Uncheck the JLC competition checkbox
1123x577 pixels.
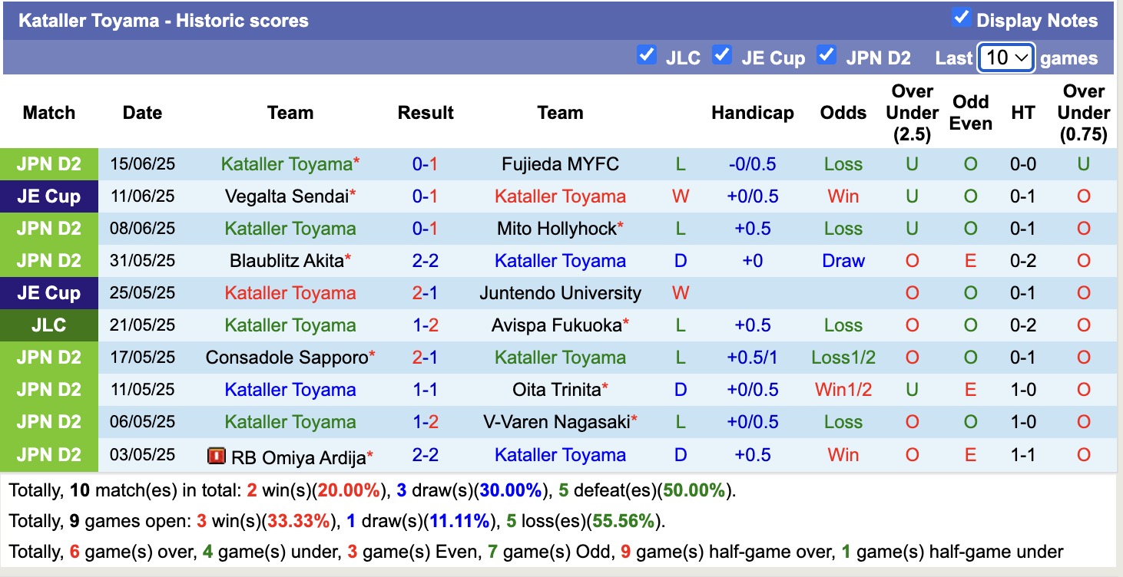click(x=647, y=55)
